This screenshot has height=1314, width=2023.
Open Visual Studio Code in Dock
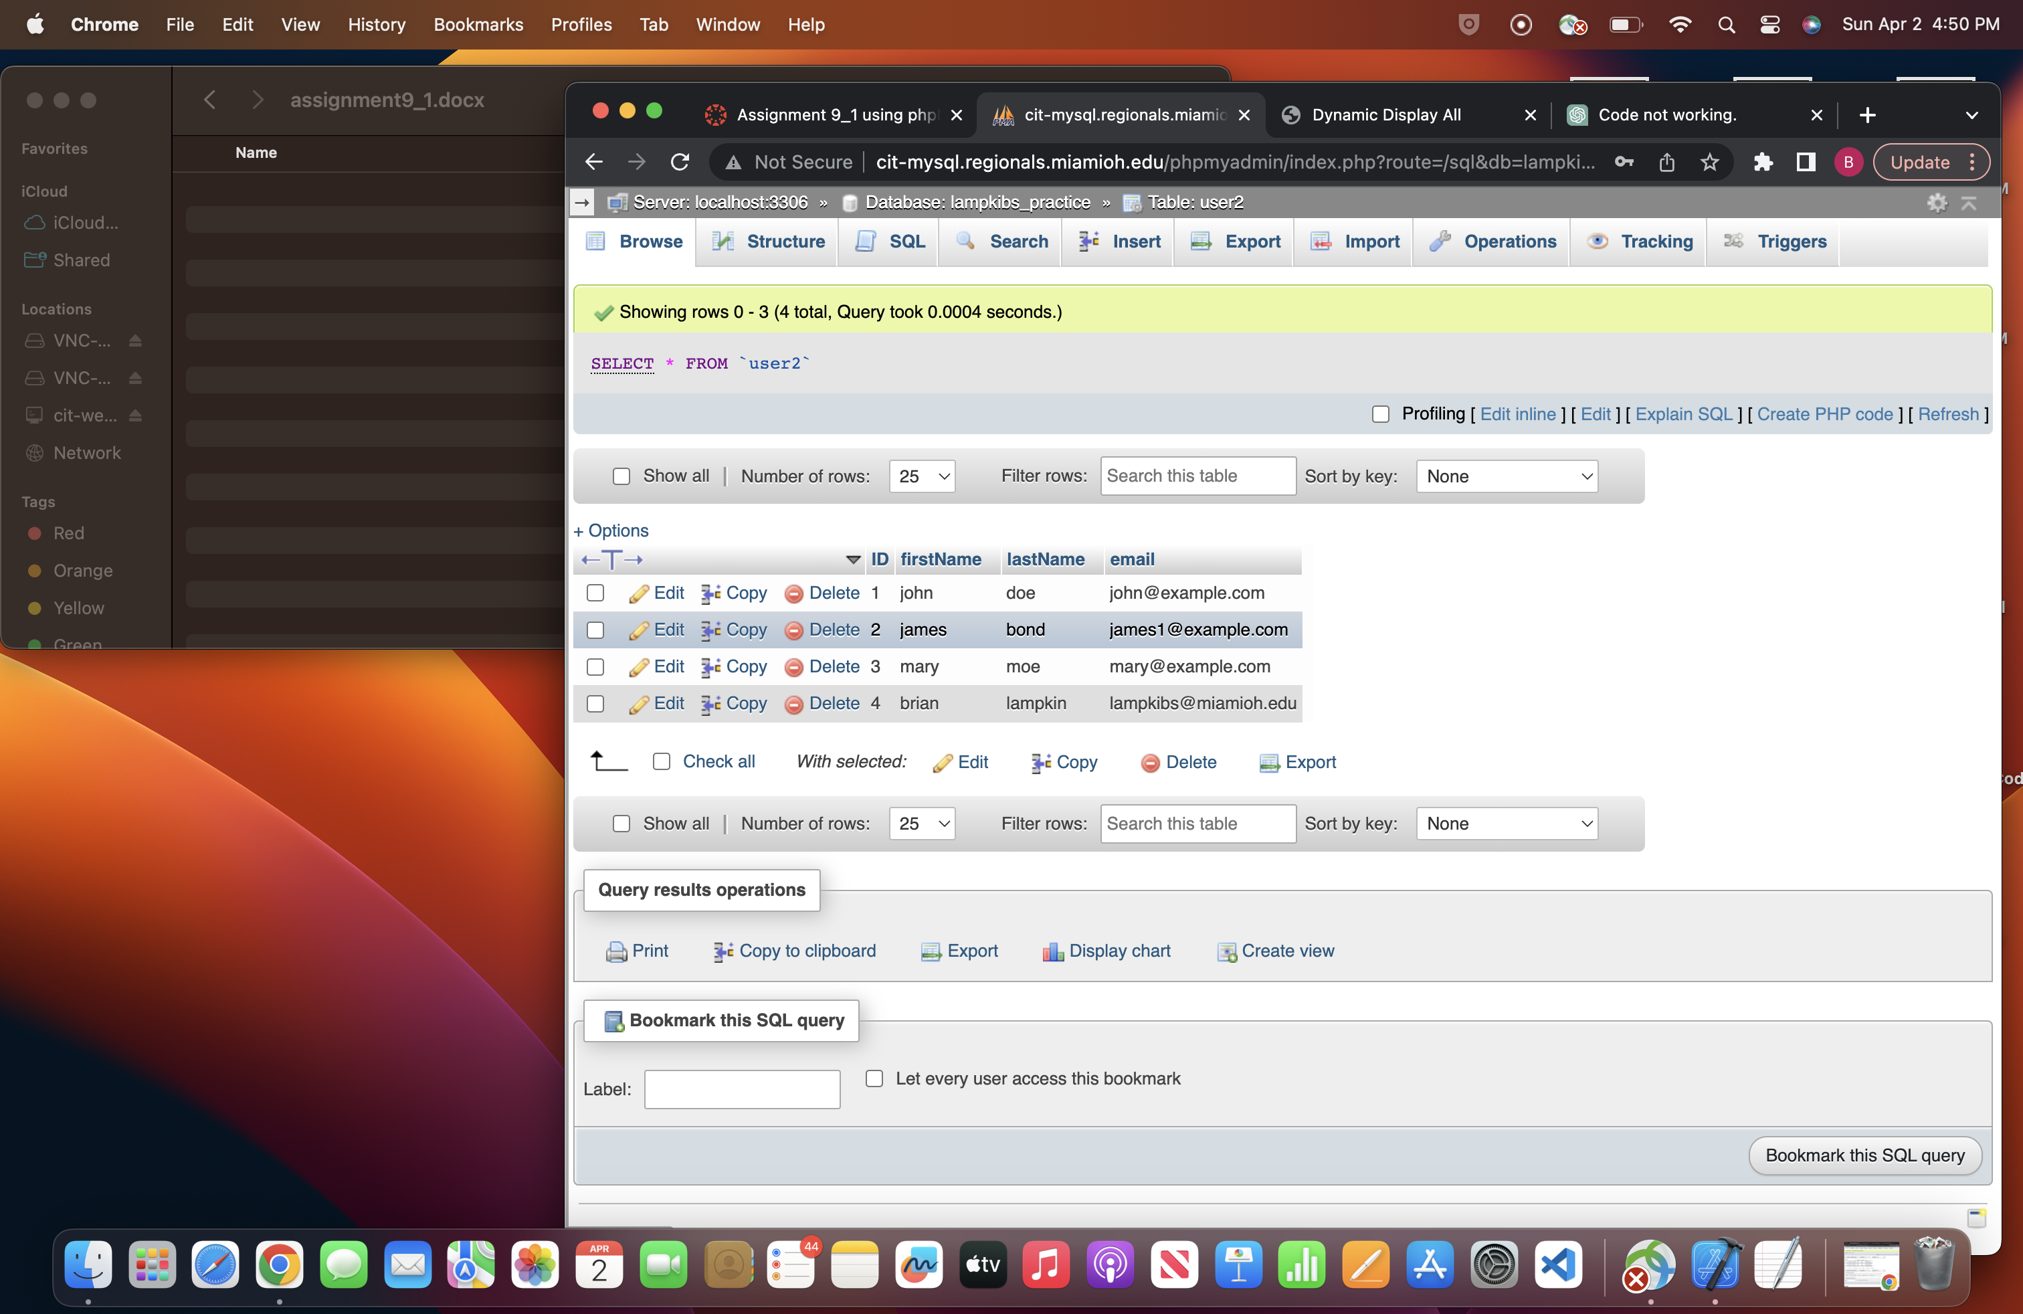pos(1558,1266)
